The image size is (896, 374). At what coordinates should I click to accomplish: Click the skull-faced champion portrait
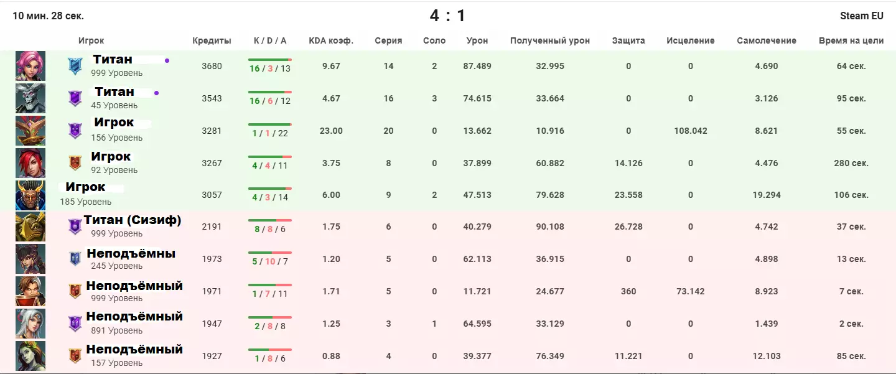(x=30, y=98)
